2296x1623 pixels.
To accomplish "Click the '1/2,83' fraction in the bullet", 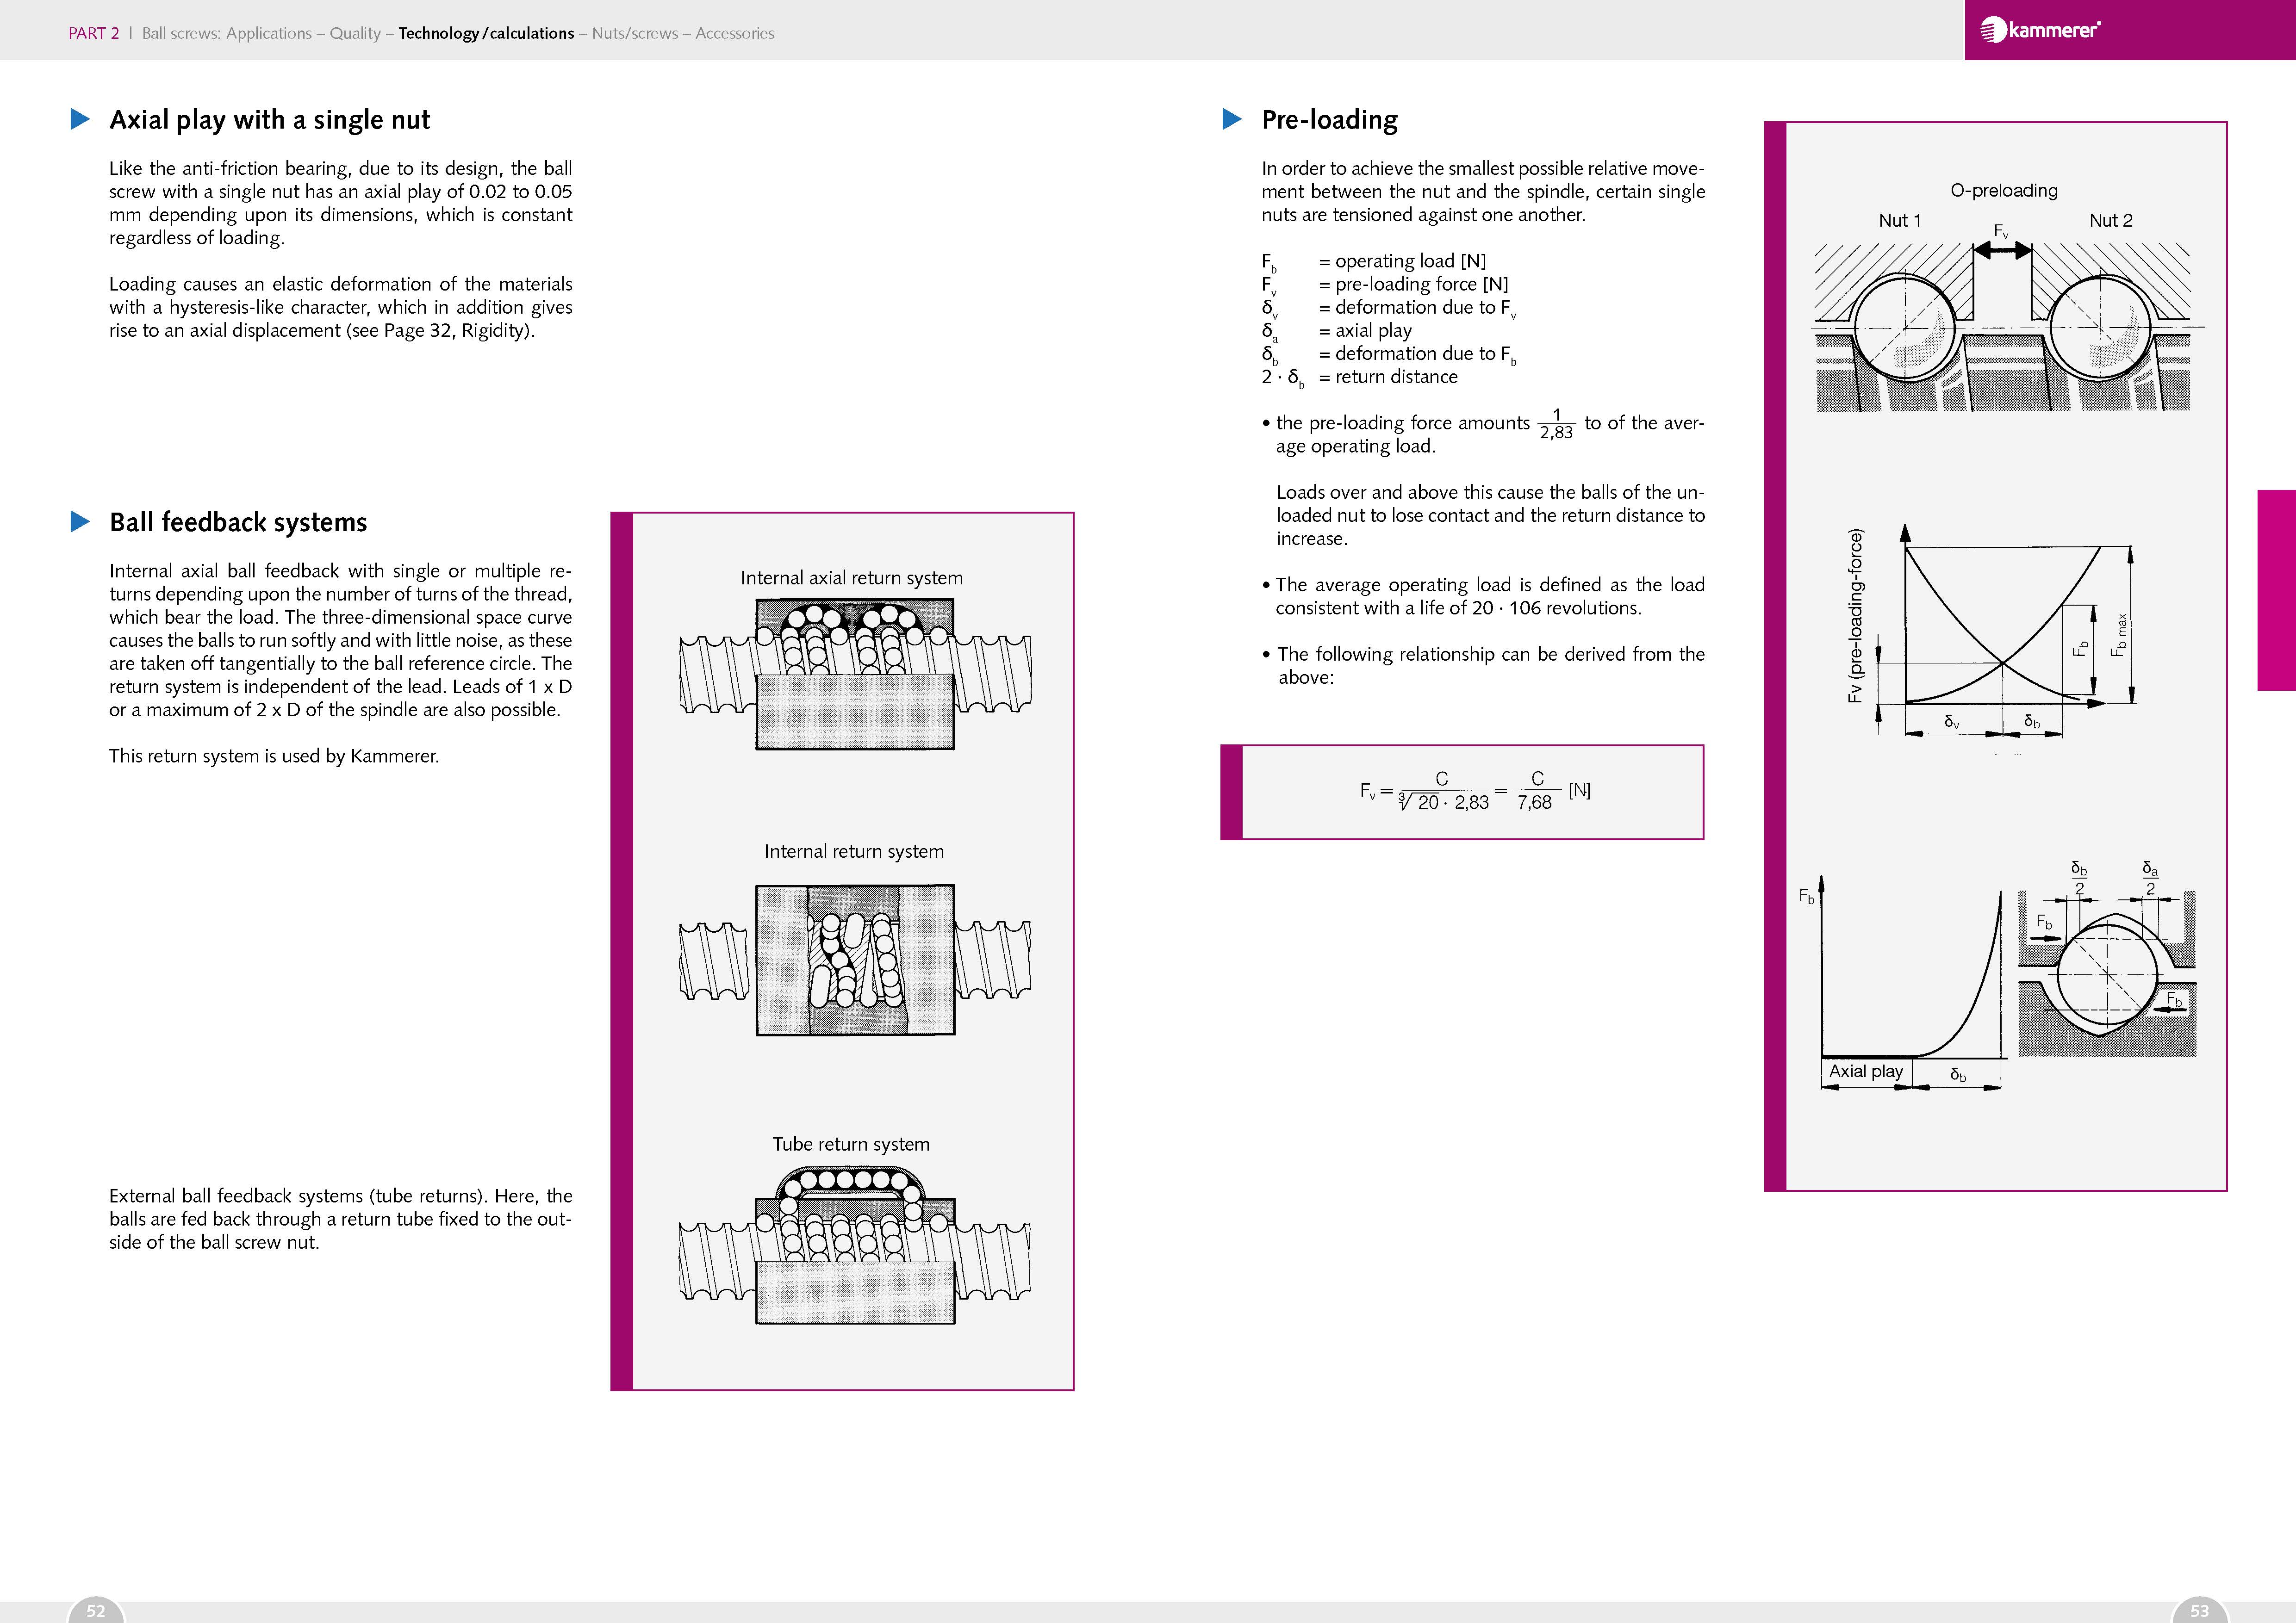I will [1556, 424].
